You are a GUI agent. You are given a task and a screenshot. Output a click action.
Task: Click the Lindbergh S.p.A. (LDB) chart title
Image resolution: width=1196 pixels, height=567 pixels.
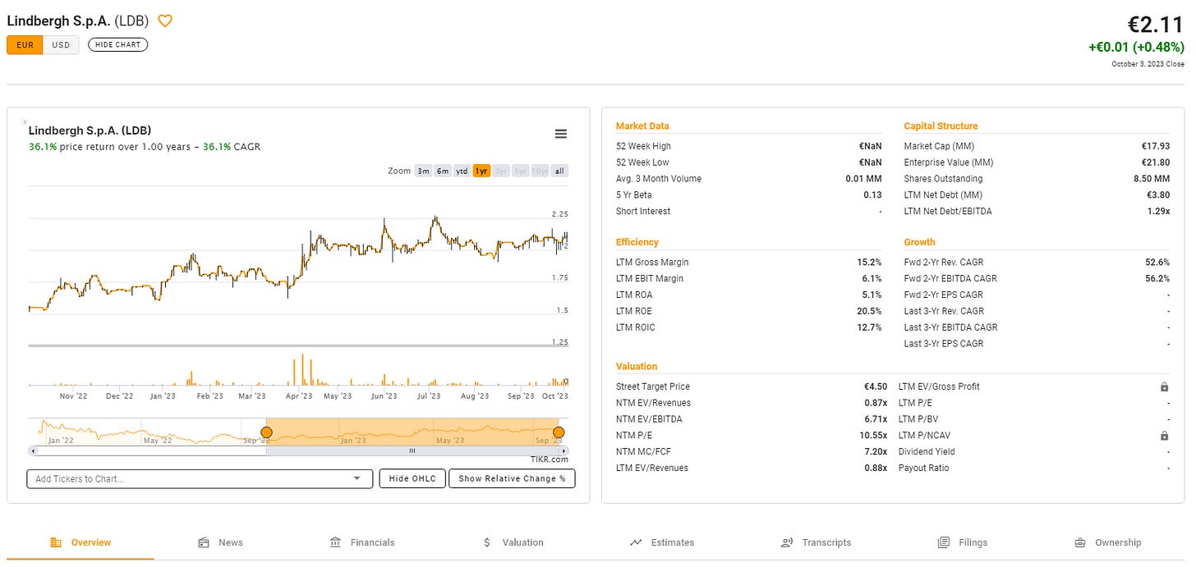point(90,130)
